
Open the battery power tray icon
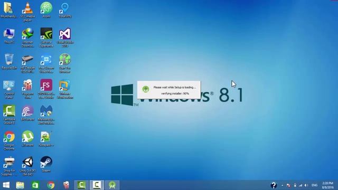(x=295, y=185)
